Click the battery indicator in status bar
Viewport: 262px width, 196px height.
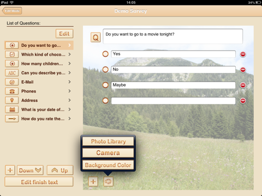pyautogui.click(x=258, y=3)
